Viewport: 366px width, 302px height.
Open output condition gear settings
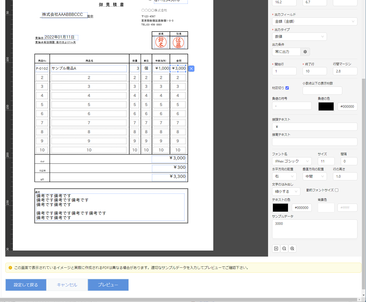[x=305, y=52]
